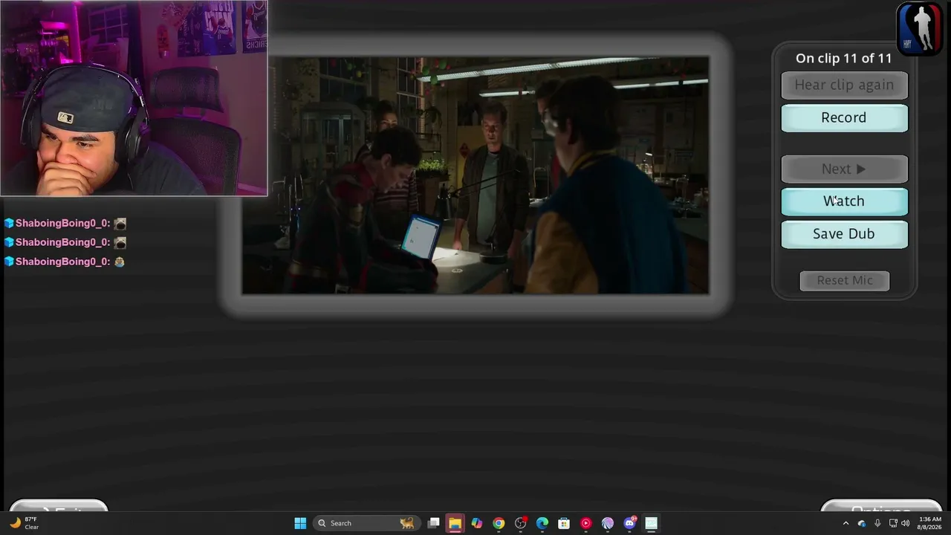Click the Reset Mic button
The width and height of the screenshot is (951, 535).
tap(845, 280)
